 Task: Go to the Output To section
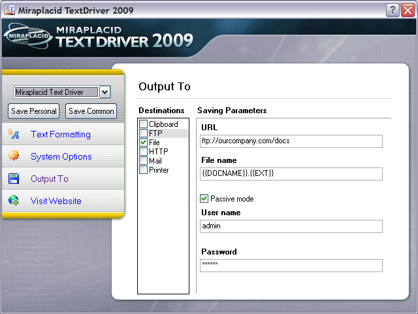tap(50, 179)
